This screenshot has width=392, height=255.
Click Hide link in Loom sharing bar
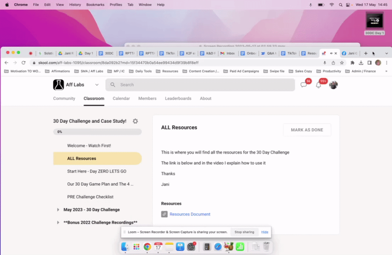(x=265, y=232)
